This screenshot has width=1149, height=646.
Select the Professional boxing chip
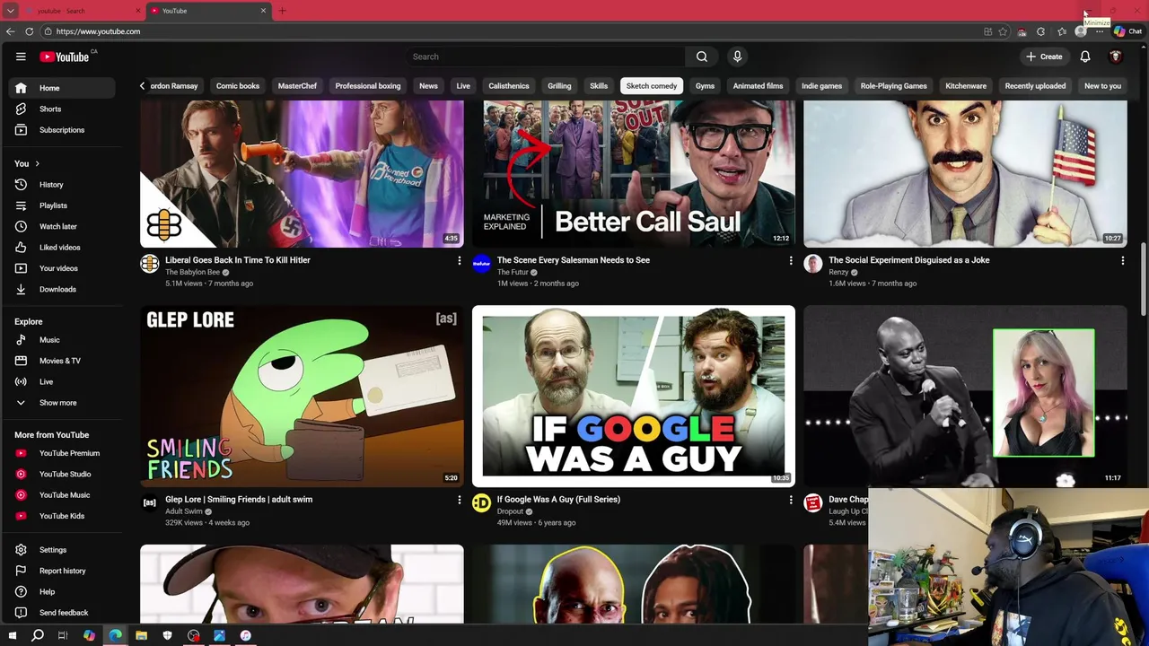(368, 86)
